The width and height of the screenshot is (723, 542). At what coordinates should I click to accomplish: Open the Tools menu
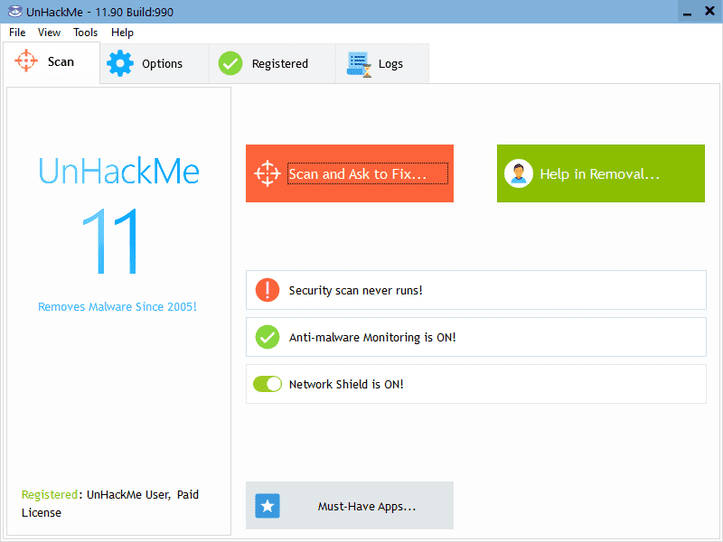click(85, 33)
